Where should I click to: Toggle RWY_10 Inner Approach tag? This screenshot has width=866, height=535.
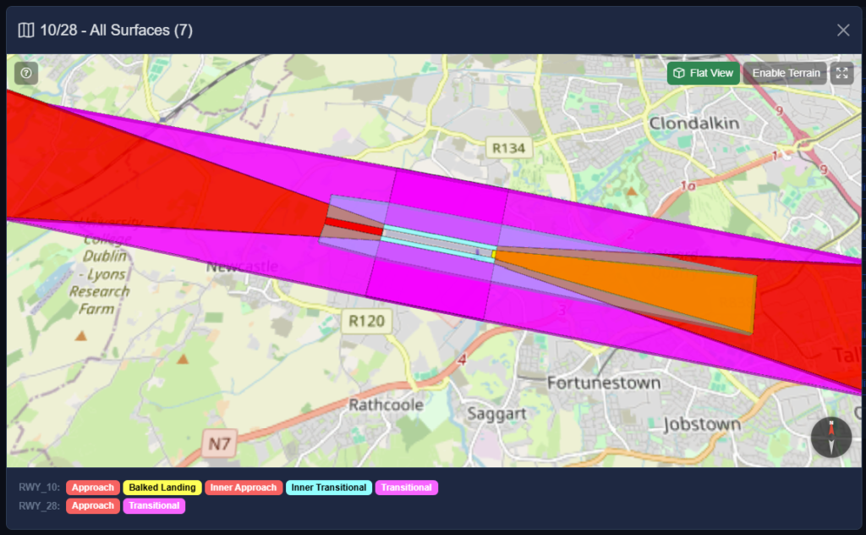244,488
